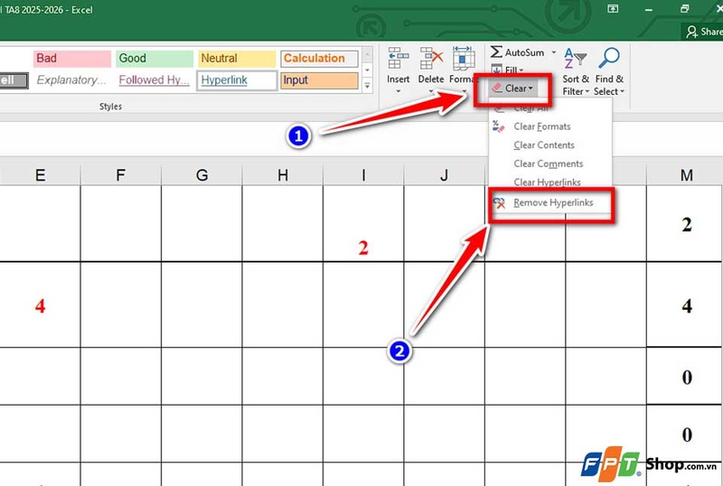Screen dimensions: 723x486
Task: Select column M header
Action: [x=686, y=175]
